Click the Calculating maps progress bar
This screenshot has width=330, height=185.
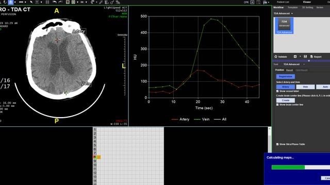tap(301, 167)
